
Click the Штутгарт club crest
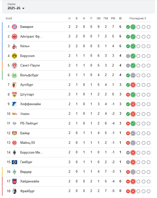point(14,95)
